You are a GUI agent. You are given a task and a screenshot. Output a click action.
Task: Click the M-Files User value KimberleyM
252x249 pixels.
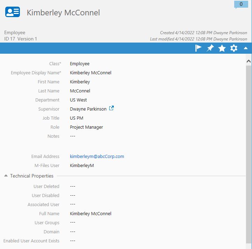(x=82, y=166)
